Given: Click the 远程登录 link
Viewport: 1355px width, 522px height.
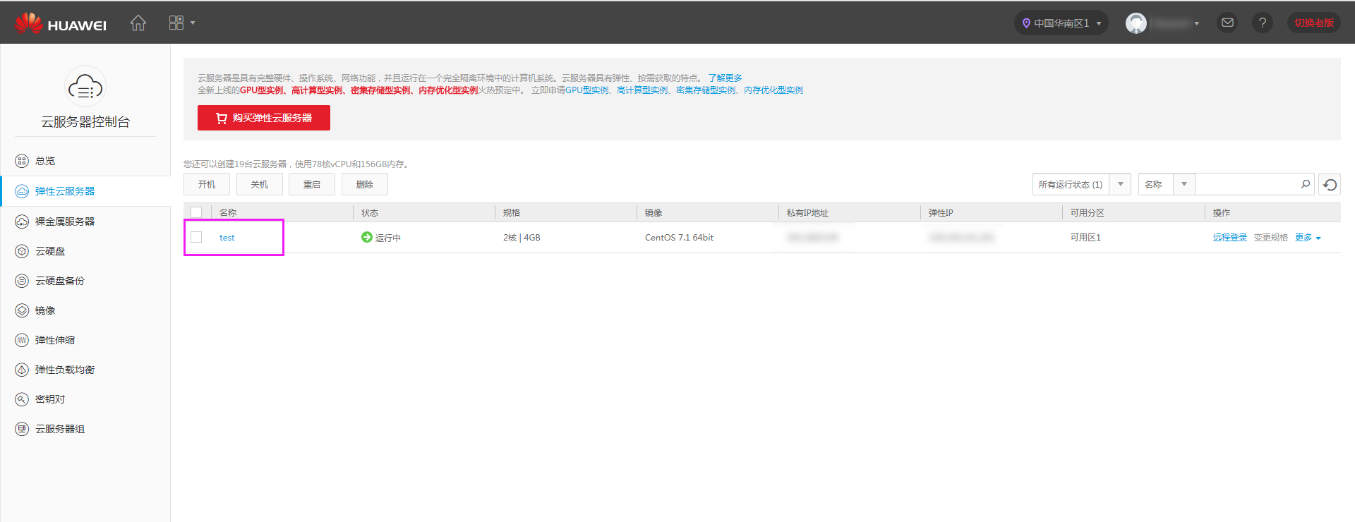Looking at the screenshot, I should coord(1229,238).
